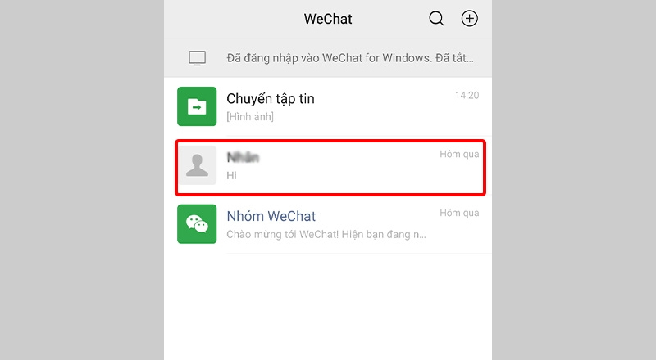The height and width of the screenshot is (360, 656).
Task: Tap empty white area below chat list
Action: point(328,307)
